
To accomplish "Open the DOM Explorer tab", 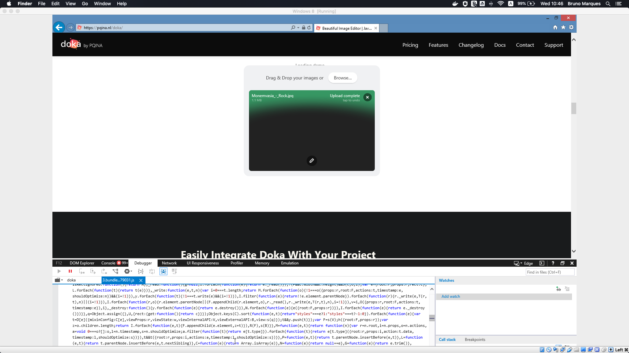I will [x=82, y=263].
